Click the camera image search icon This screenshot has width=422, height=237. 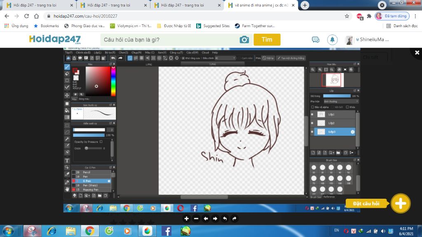[244, 40]
